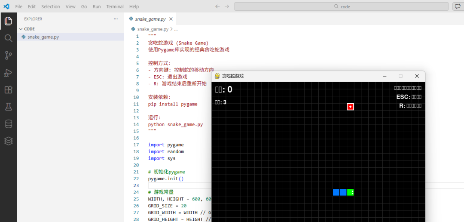The width and height of the screenshot is (464, 222).
Task: Open the Run and Debug view
Action: [x=8, y=73]
